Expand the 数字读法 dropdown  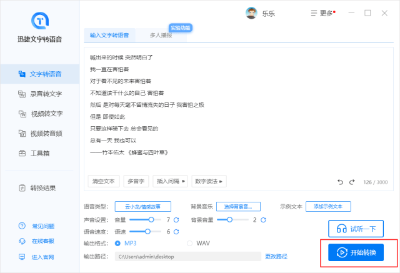point(209,181)
